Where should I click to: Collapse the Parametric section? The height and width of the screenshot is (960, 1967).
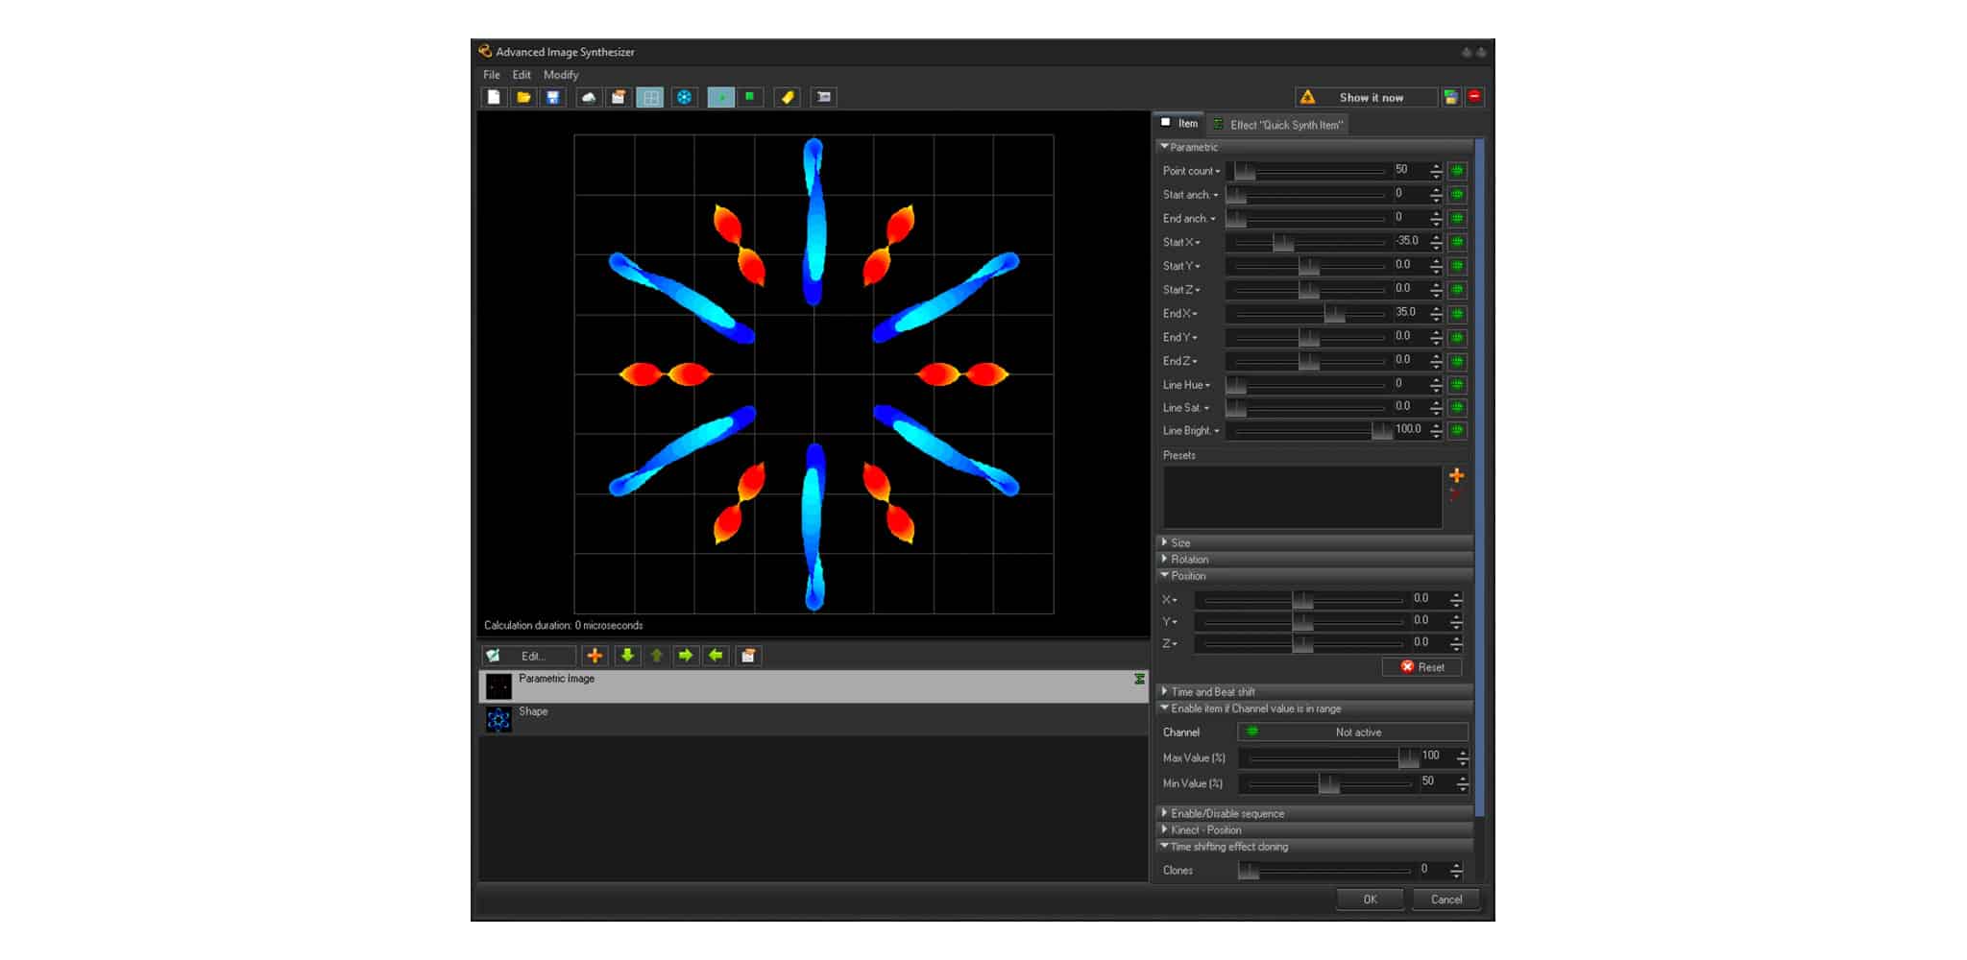tap(1193, 147)
